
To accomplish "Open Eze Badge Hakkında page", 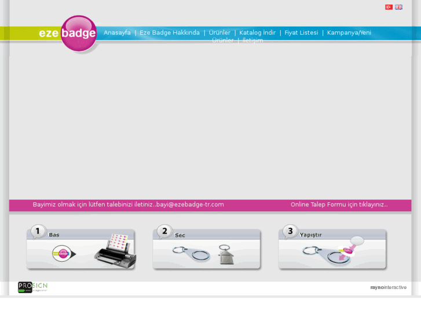I will click(x=170, y=33).
